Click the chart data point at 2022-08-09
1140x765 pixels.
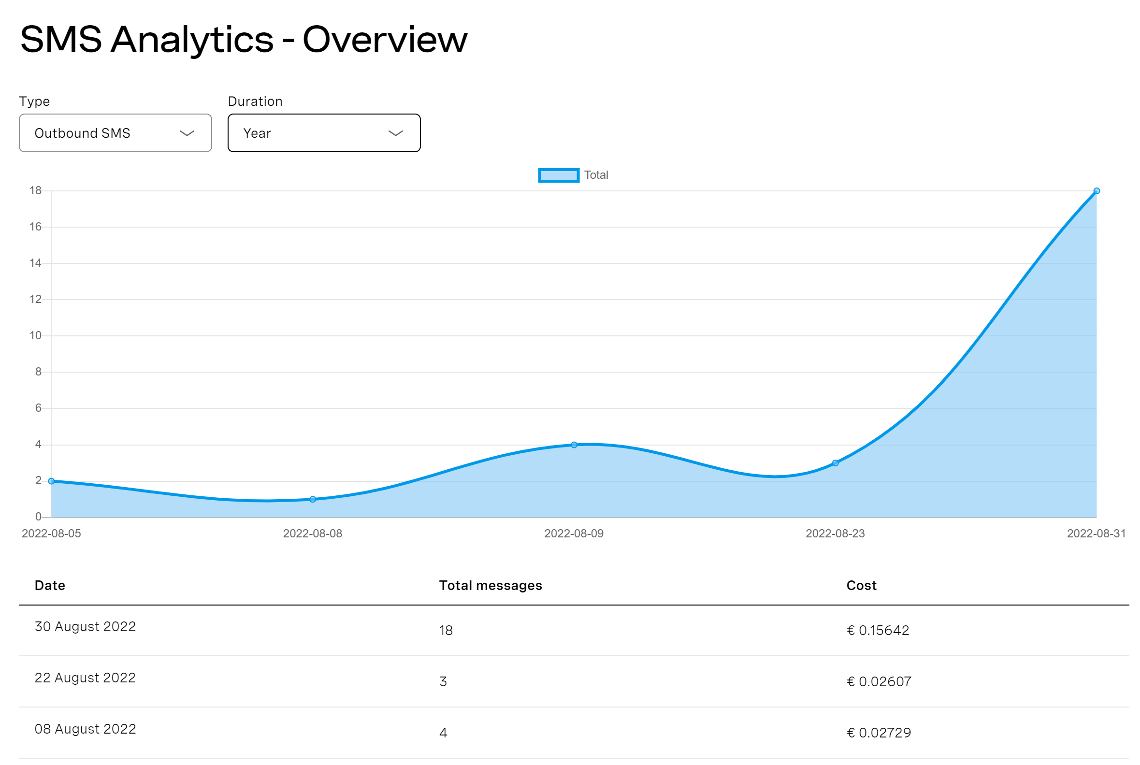pyautogui.click(x=574, y=445)
